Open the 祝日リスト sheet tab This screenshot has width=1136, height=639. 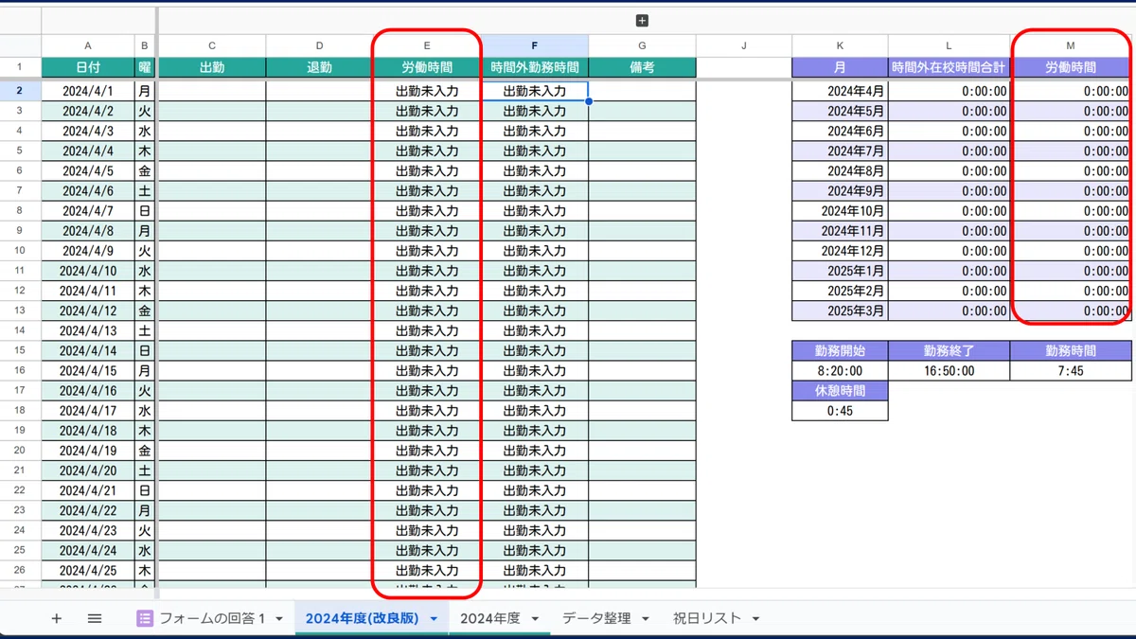[x=707, y=618]
